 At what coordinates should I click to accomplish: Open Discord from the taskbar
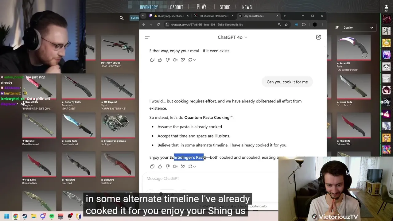click(43, 216)
